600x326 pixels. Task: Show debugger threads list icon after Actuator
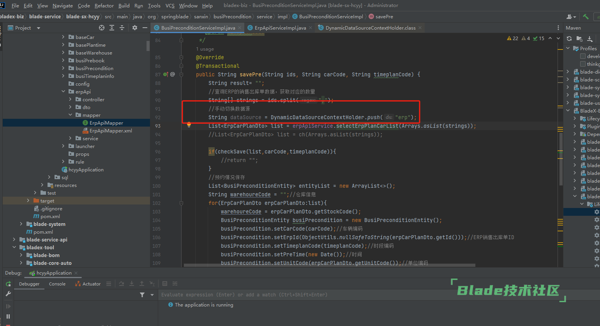[109, 284]
